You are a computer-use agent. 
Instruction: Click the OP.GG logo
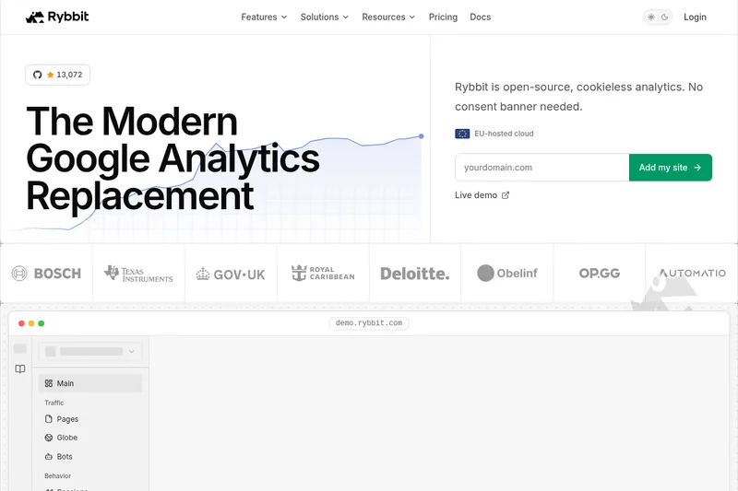(x=599, y=273)
